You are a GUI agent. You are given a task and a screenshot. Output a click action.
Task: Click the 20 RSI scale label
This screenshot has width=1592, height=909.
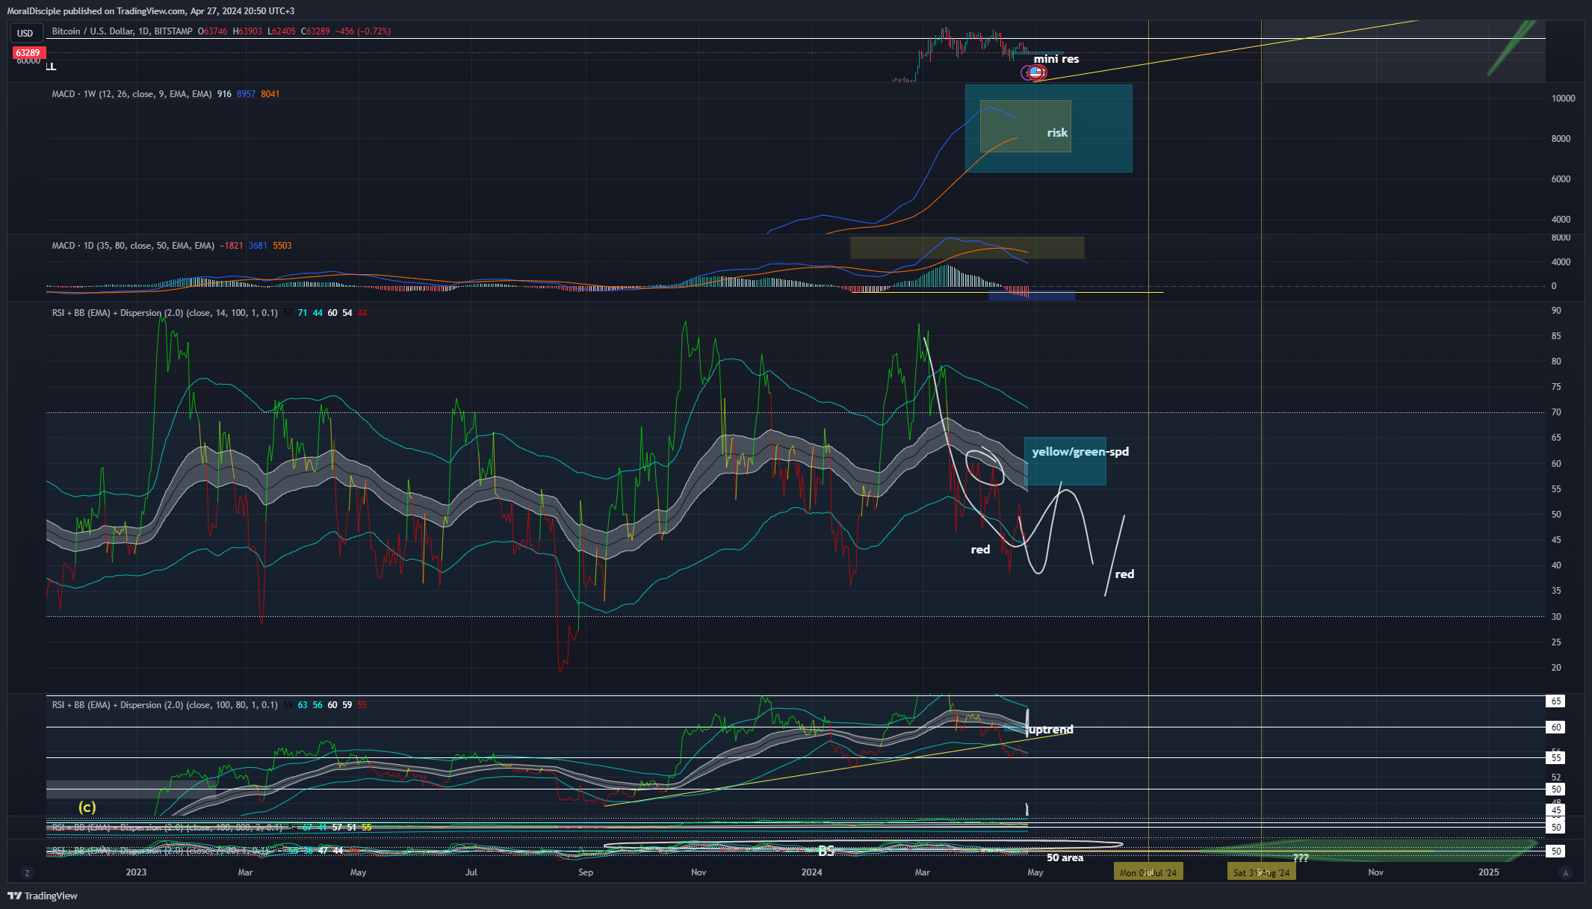(x=1556, y=668)
